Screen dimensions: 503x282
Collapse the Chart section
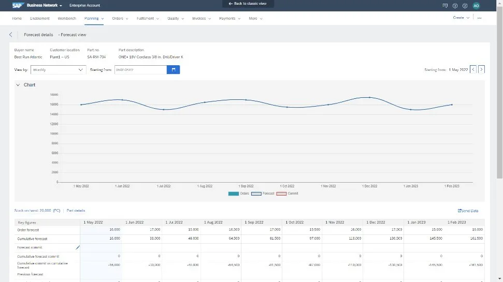[18, 85]
